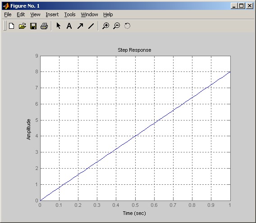The height and width of the screenshot is (223, 256).
Task: Click the y-axis tick label 5
Action: click(x=37, y=120)
